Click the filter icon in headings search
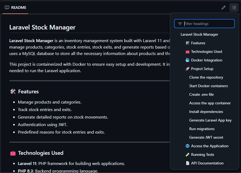The height and width of the screenshot is (173, 241). [x=180, y=24]
